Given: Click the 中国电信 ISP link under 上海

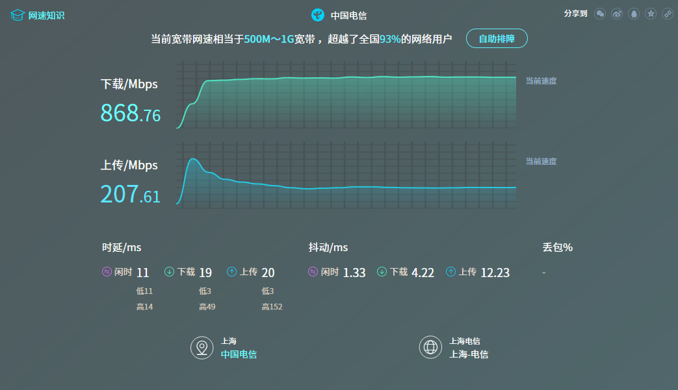Looking at the screenshot, I should point(239,354).
